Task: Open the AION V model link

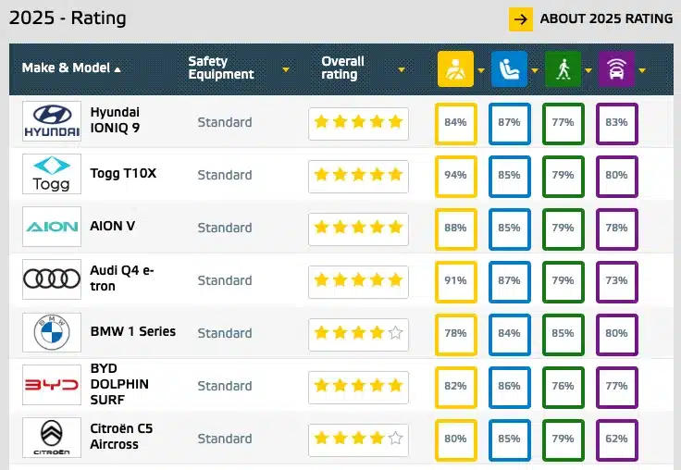Action: pos(113,226)
